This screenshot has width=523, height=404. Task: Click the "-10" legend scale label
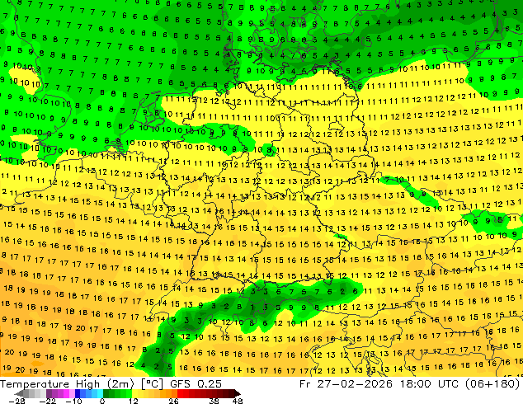(73, 401)
